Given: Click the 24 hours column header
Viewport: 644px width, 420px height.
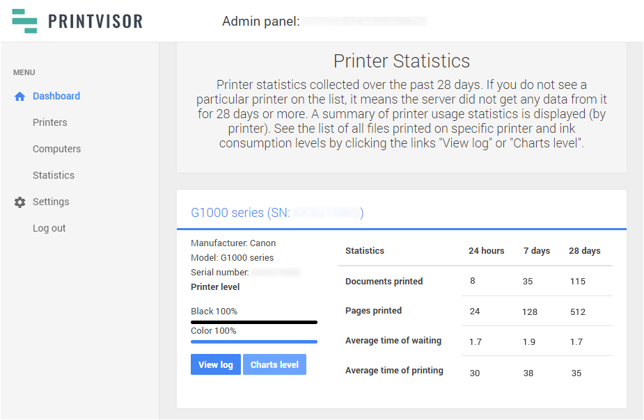Looking at the screenshot, I should (x=486, y=251).
